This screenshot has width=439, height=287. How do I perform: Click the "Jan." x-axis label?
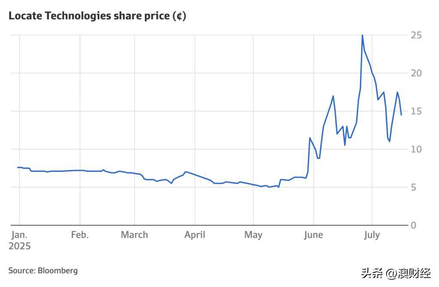[x=19, y=235]
